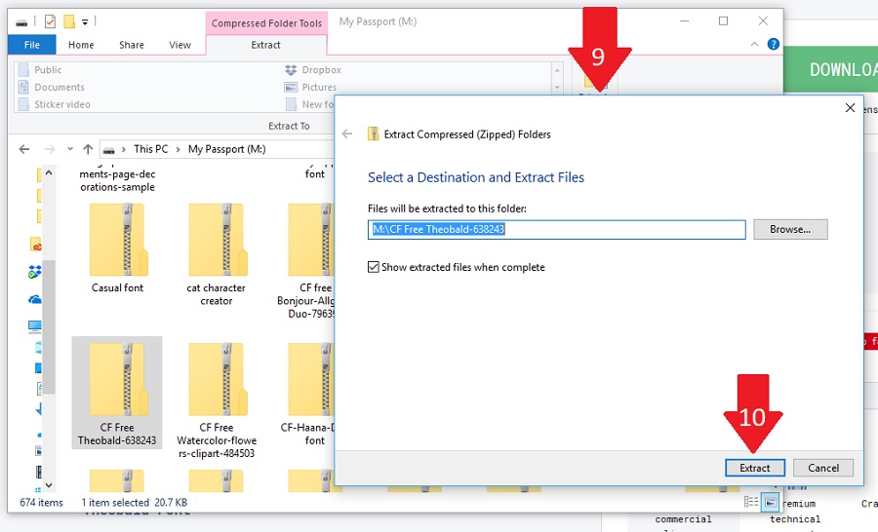Switch to the View ribbon tab
878x532 pixels.
click(180, 45)
